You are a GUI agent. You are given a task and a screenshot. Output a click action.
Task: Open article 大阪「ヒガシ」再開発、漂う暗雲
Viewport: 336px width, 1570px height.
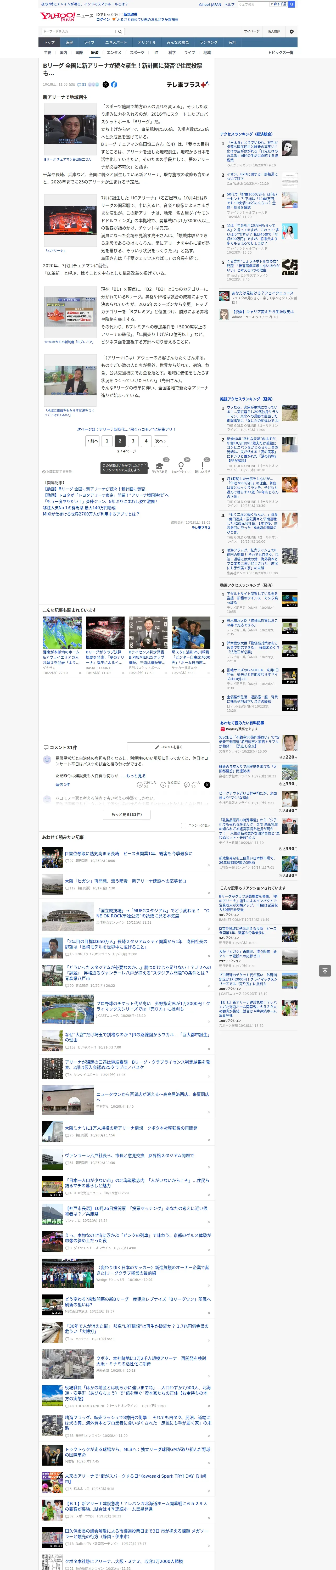click(126, 881)
